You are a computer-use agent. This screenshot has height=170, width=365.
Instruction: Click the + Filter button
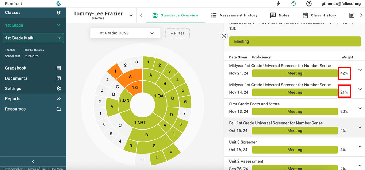point(177,33)
